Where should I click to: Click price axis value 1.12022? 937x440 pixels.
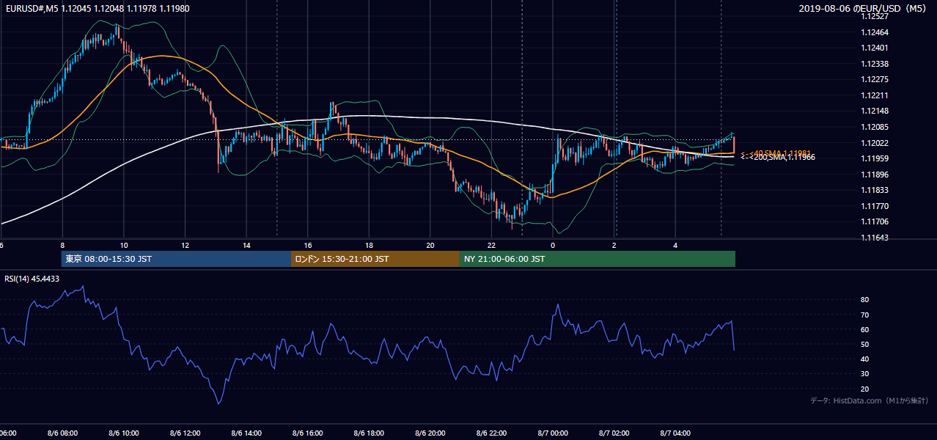(875, 143)
